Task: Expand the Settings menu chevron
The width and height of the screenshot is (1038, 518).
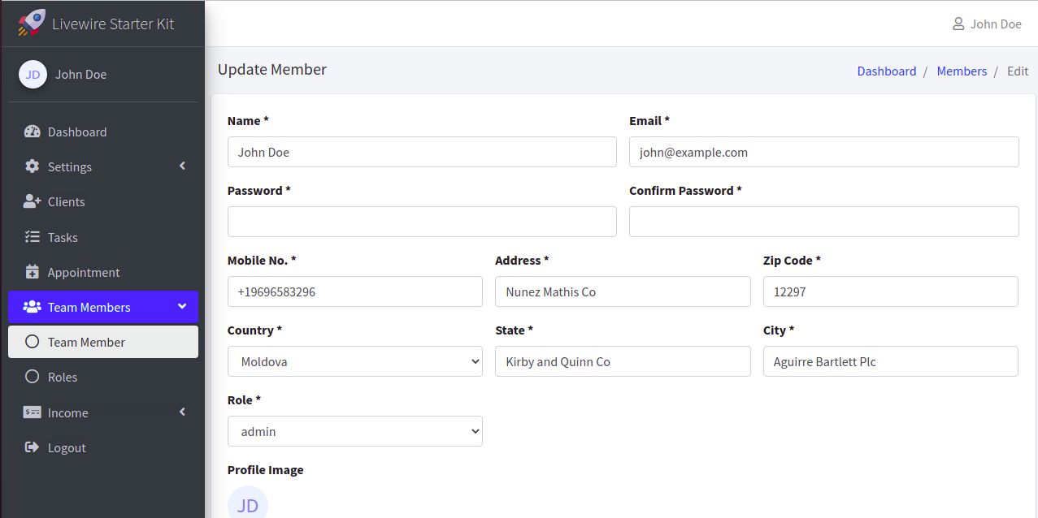Action: (x=182, y=166)
